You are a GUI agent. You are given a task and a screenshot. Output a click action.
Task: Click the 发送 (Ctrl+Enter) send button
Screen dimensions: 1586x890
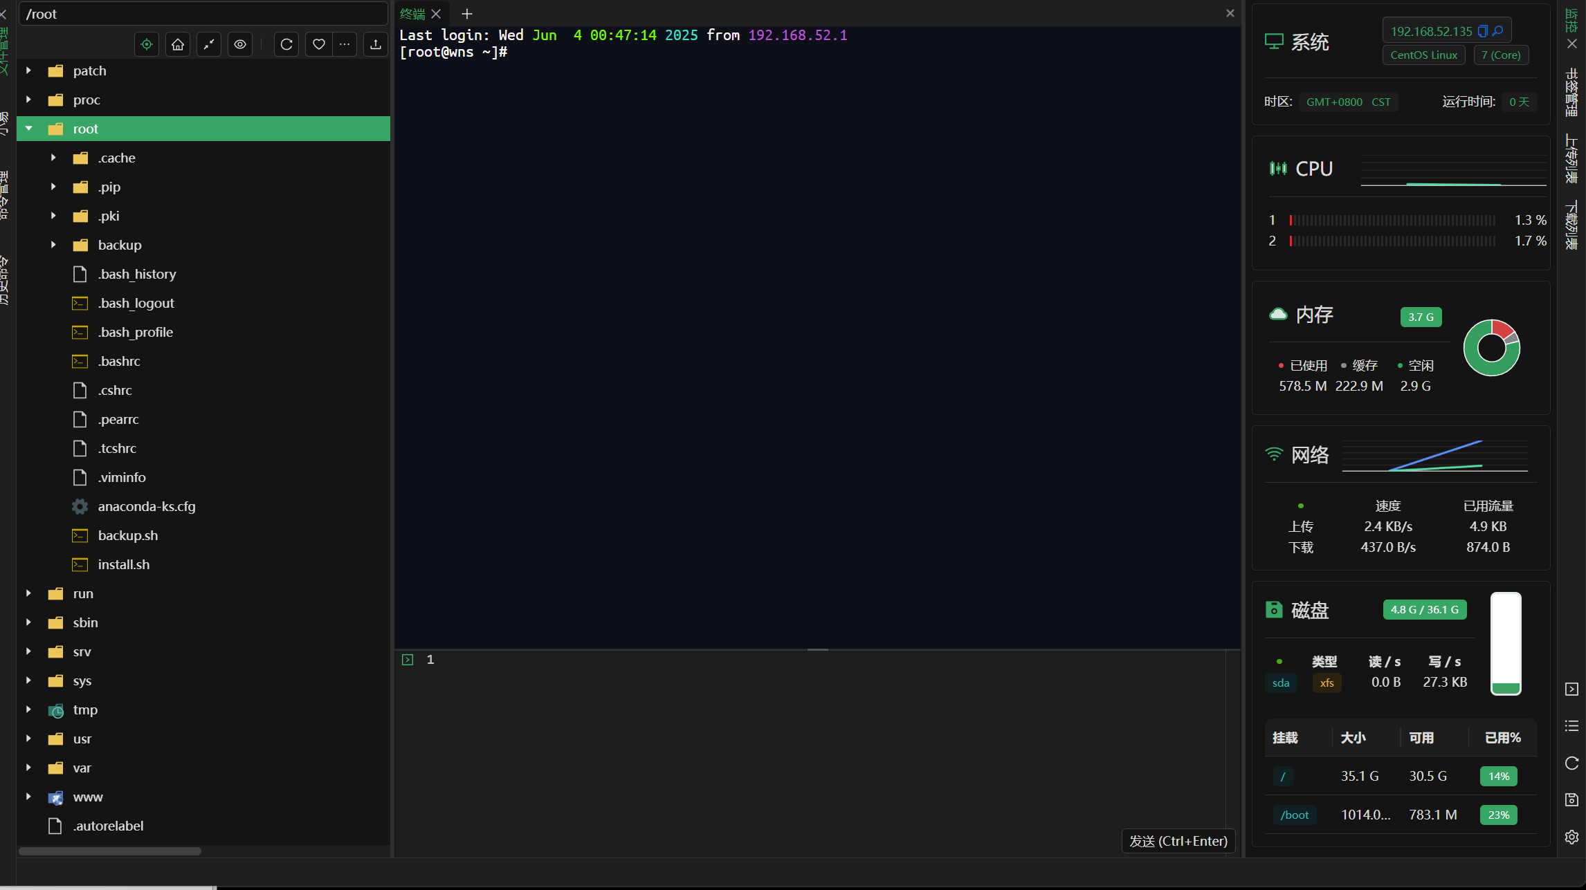point(1178,841)
